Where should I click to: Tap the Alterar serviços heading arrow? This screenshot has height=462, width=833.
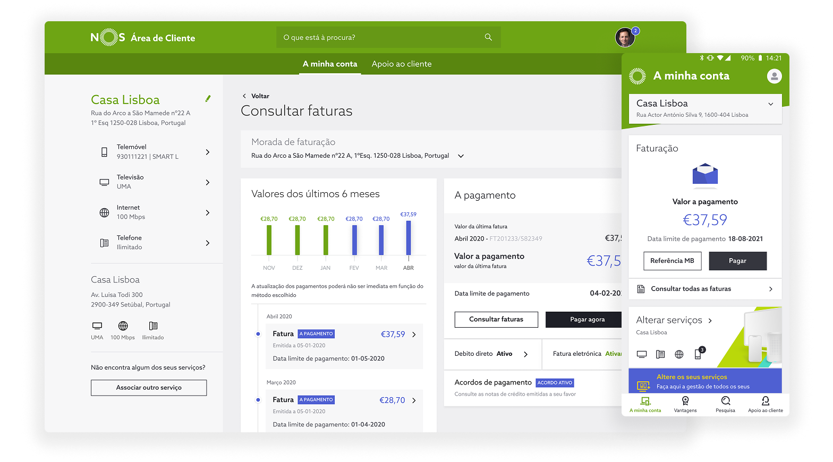(x=710, y=321)
